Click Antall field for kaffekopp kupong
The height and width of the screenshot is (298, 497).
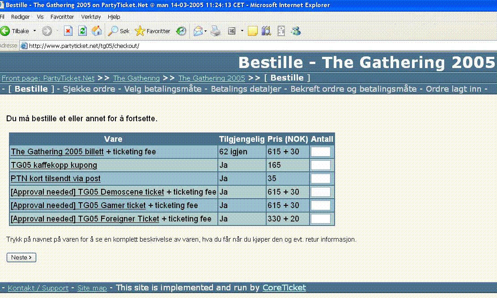click(321, 165)
